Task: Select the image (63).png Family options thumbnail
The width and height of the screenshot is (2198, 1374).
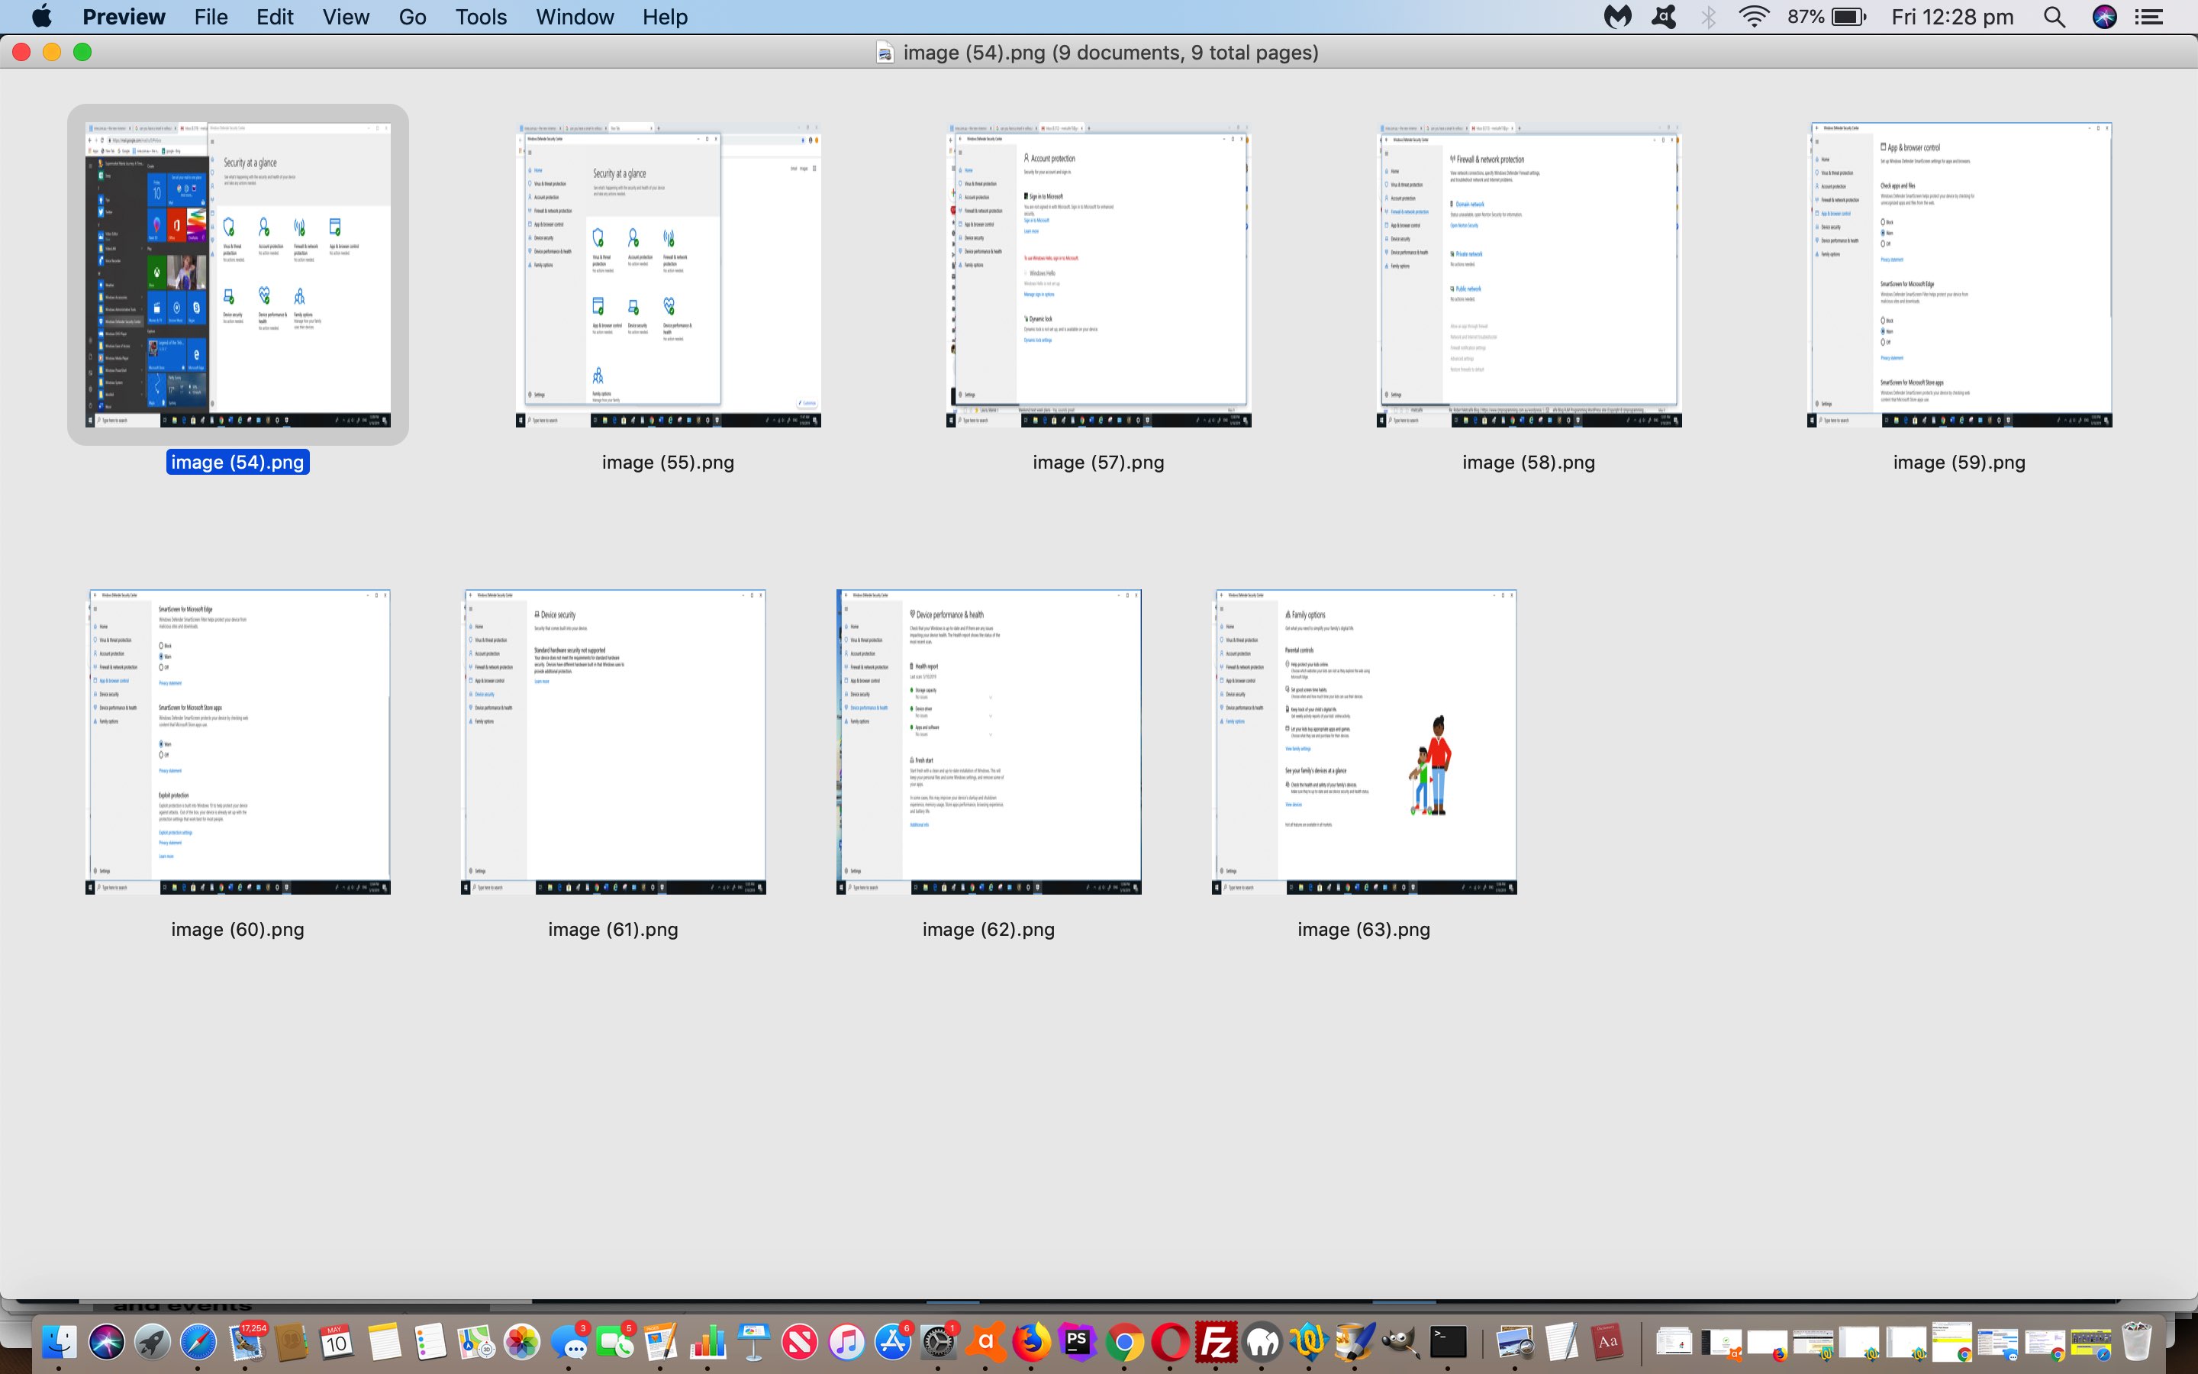Action: 1365,741
